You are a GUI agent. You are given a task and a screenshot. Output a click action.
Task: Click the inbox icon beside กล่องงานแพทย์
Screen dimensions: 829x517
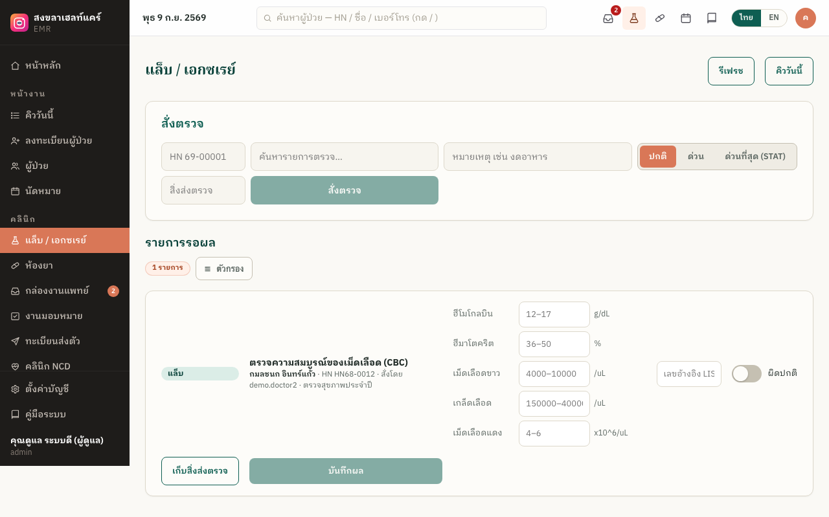[x=15, y=291]
